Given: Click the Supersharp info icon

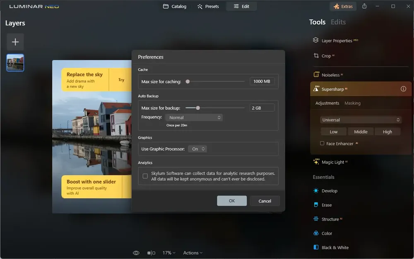Looking at the screenshot, I should point(403,89).
